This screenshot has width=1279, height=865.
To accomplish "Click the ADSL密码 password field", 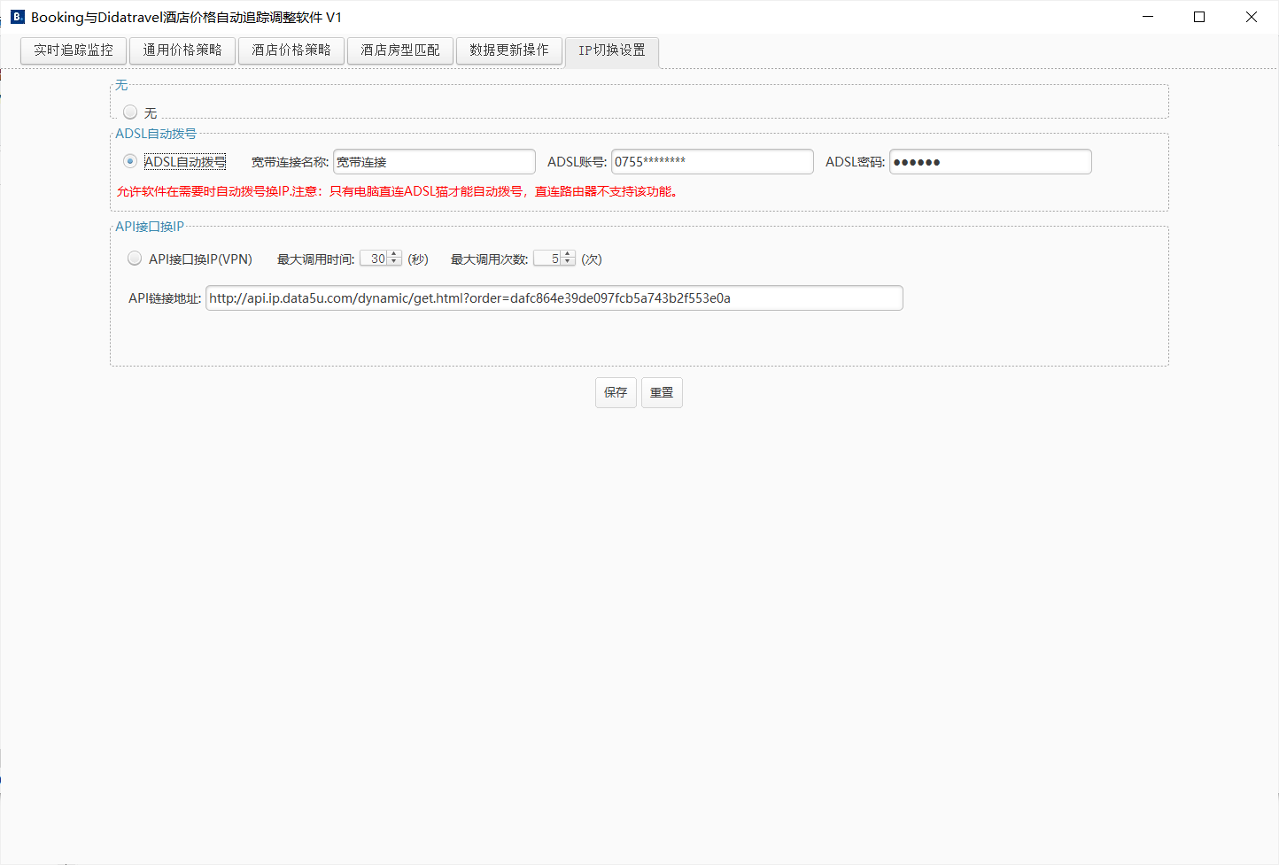I will [x=990, y=162].
